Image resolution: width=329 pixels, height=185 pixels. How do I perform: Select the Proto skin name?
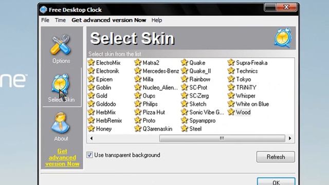pyautogui.click(x=149, y=121)
